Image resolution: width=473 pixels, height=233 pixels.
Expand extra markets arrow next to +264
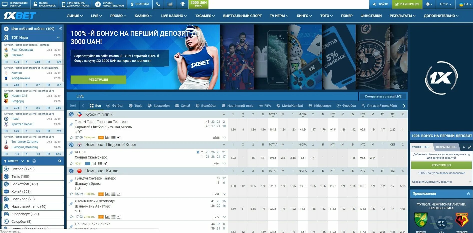224,137
